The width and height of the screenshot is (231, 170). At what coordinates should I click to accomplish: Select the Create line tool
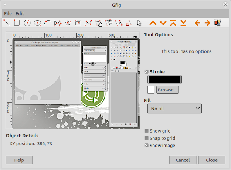coord(7,23)
